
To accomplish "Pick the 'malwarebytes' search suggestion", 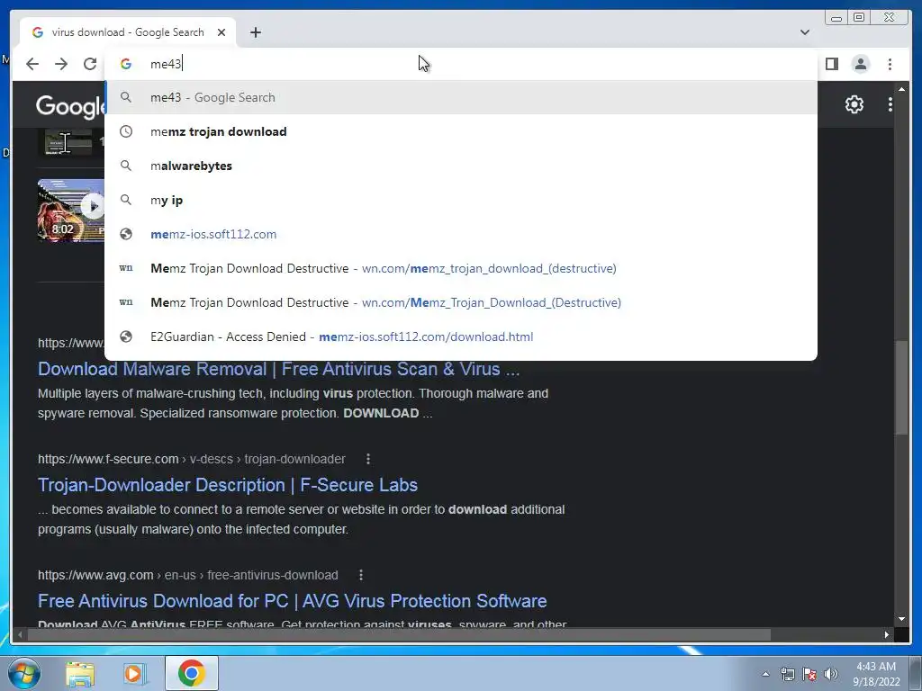I will [x=460, y=166].
